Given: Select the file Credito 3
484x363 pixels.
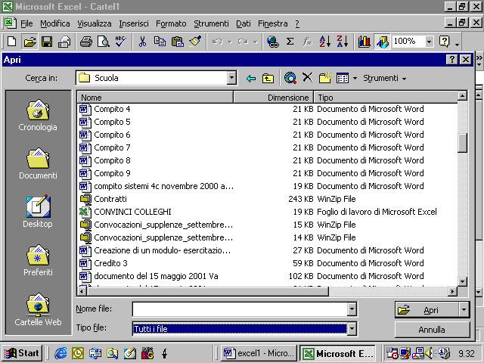Looking at the screenshot, I should [x=110, y=263].
